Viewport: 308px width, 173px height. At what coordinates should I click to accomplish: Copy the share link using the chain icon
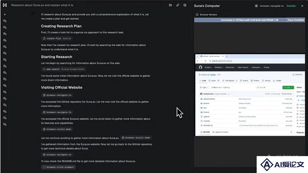click(x=178, y=5)
